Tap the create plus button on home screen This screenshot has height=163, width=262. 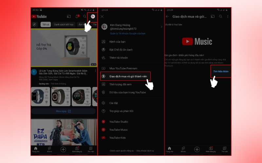click(x=63, y=150)
